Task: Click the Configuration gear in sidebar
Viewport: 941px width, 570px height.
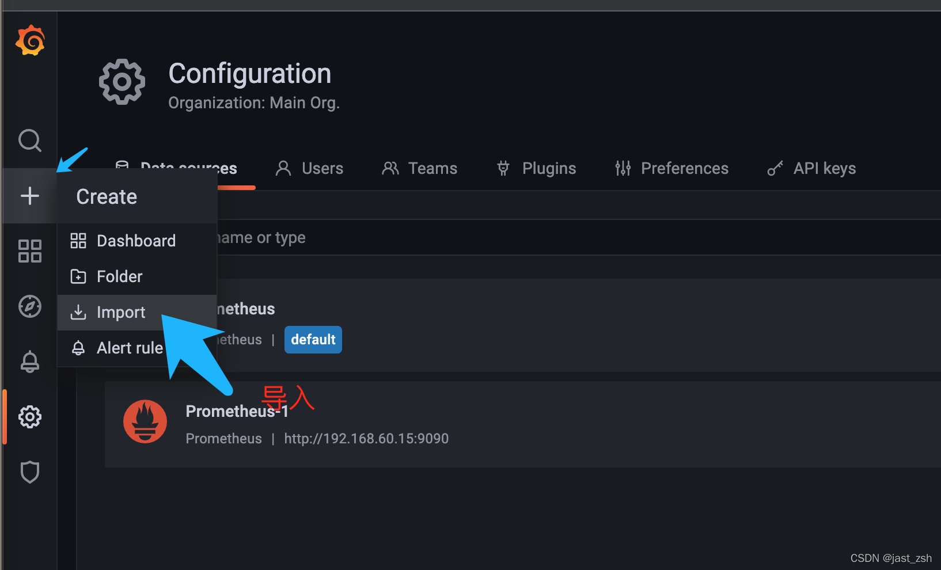Action: click(x=30, y=417)
